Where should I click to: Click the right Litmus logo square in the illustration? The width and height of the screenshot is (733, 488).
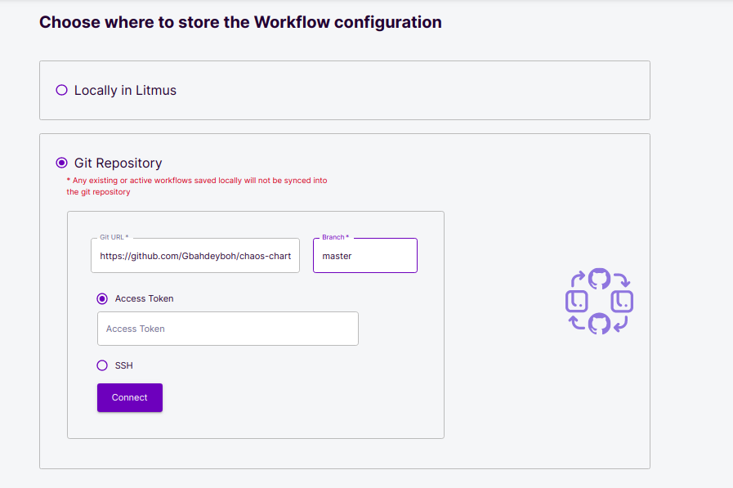[x=622, y=301]
